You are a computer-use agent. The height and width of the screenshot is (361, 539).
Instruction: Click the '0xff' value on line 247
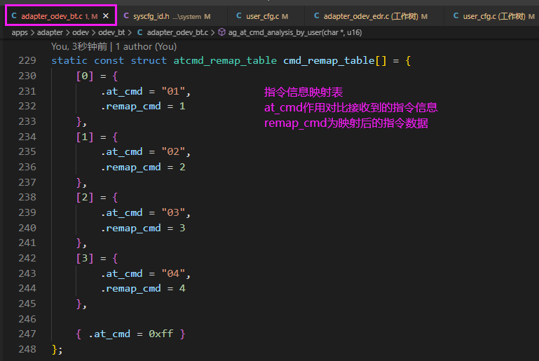point(161,334)
